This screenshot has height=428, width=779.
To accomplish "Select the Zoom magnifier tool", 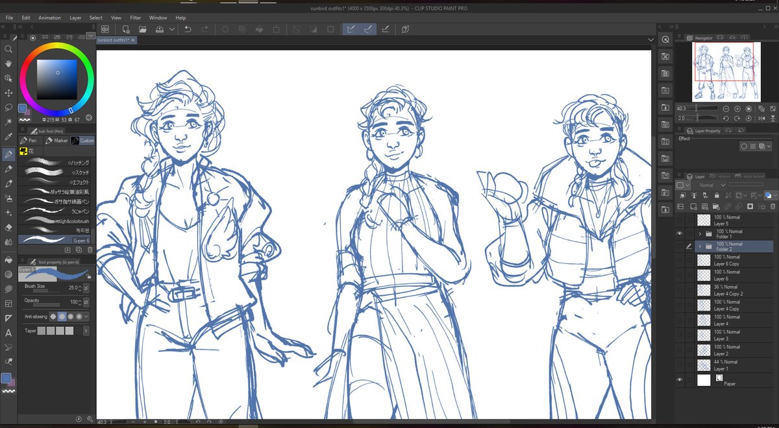I will pyautogui.click(x=8, y=49).
